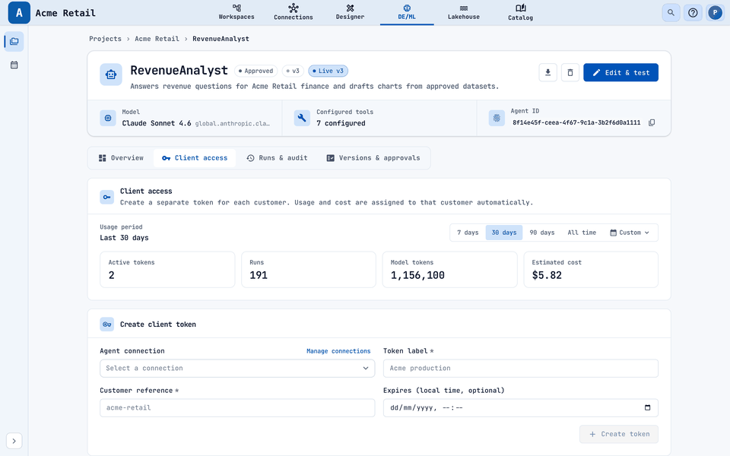
Task: Expand the sidebar with the chevron button
Action: [x=14, y=441]
